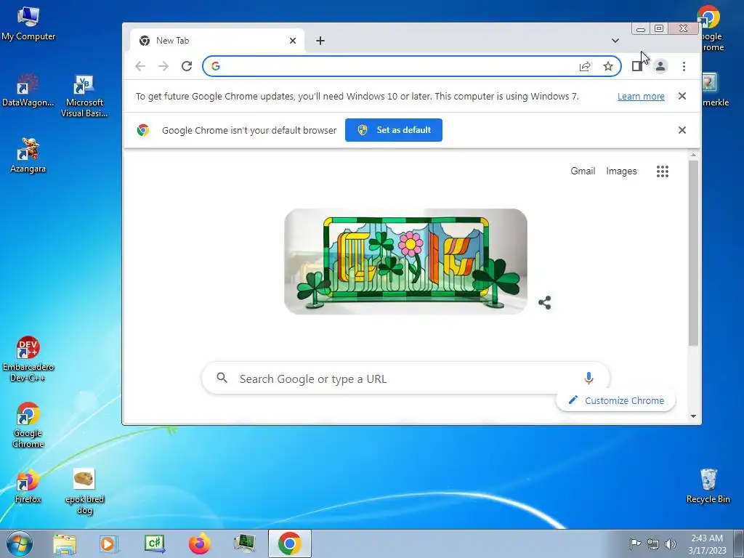
Task: Open the Google apps grid
Action: 663,171
